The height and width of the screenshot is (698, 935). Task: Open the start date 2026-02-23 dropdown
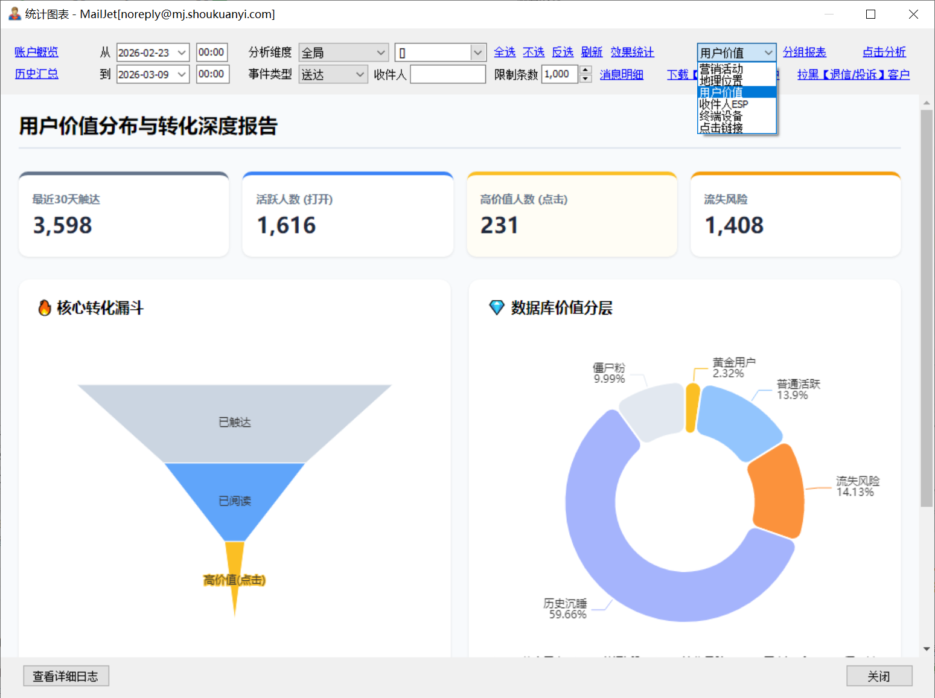tap(182, 53)
